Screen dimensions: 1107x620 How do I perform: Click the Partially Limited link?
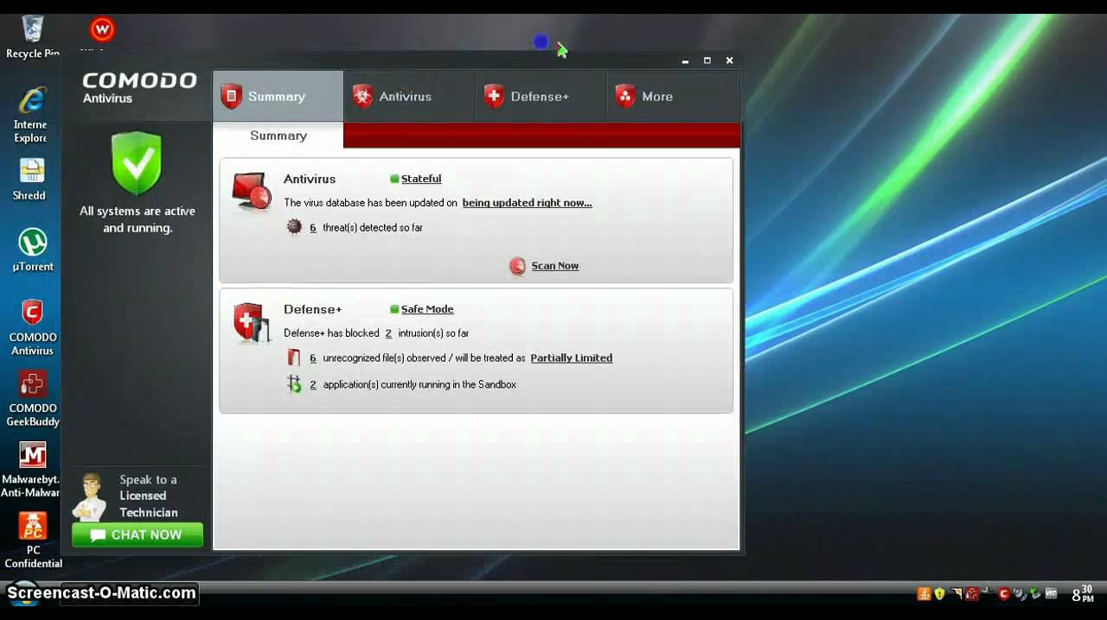click(x=571, y=358)
